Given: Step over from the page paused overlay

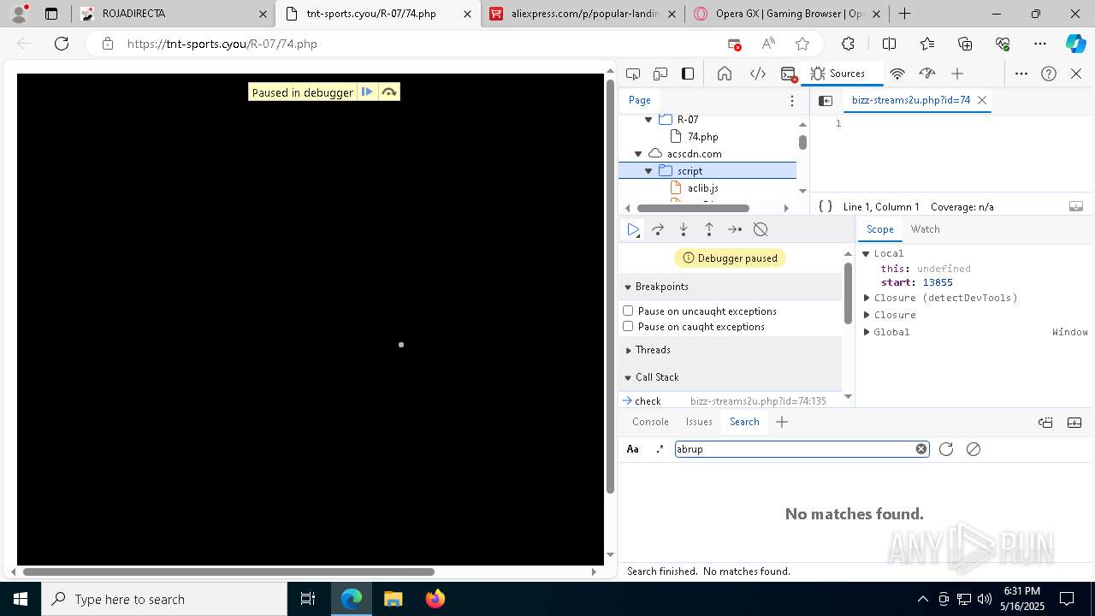Looking at the screenshot, I should pyautogui.click(x=389, y=92).
